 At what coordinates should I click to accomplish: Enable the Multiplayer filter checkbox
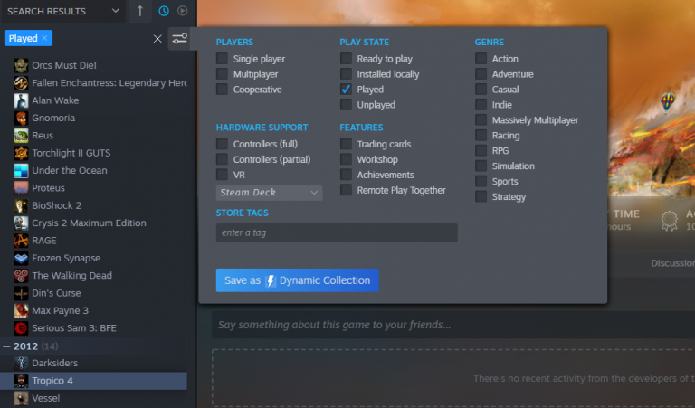pyautogui.click(x=222, y=74)
